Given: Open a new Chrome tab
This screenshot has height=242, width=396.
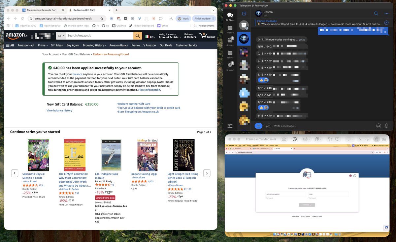Looking at the screenshot, I should 116,10.
